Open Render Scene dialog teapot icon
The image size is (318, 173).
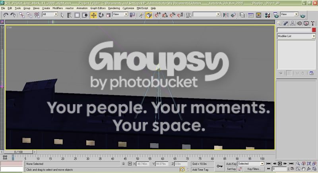click(x=276, y=15)
